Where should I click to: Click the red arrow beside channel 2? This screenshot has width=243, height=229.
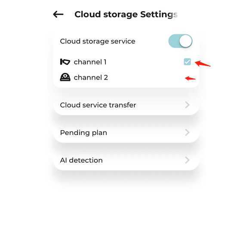click(x=190, y=78)
